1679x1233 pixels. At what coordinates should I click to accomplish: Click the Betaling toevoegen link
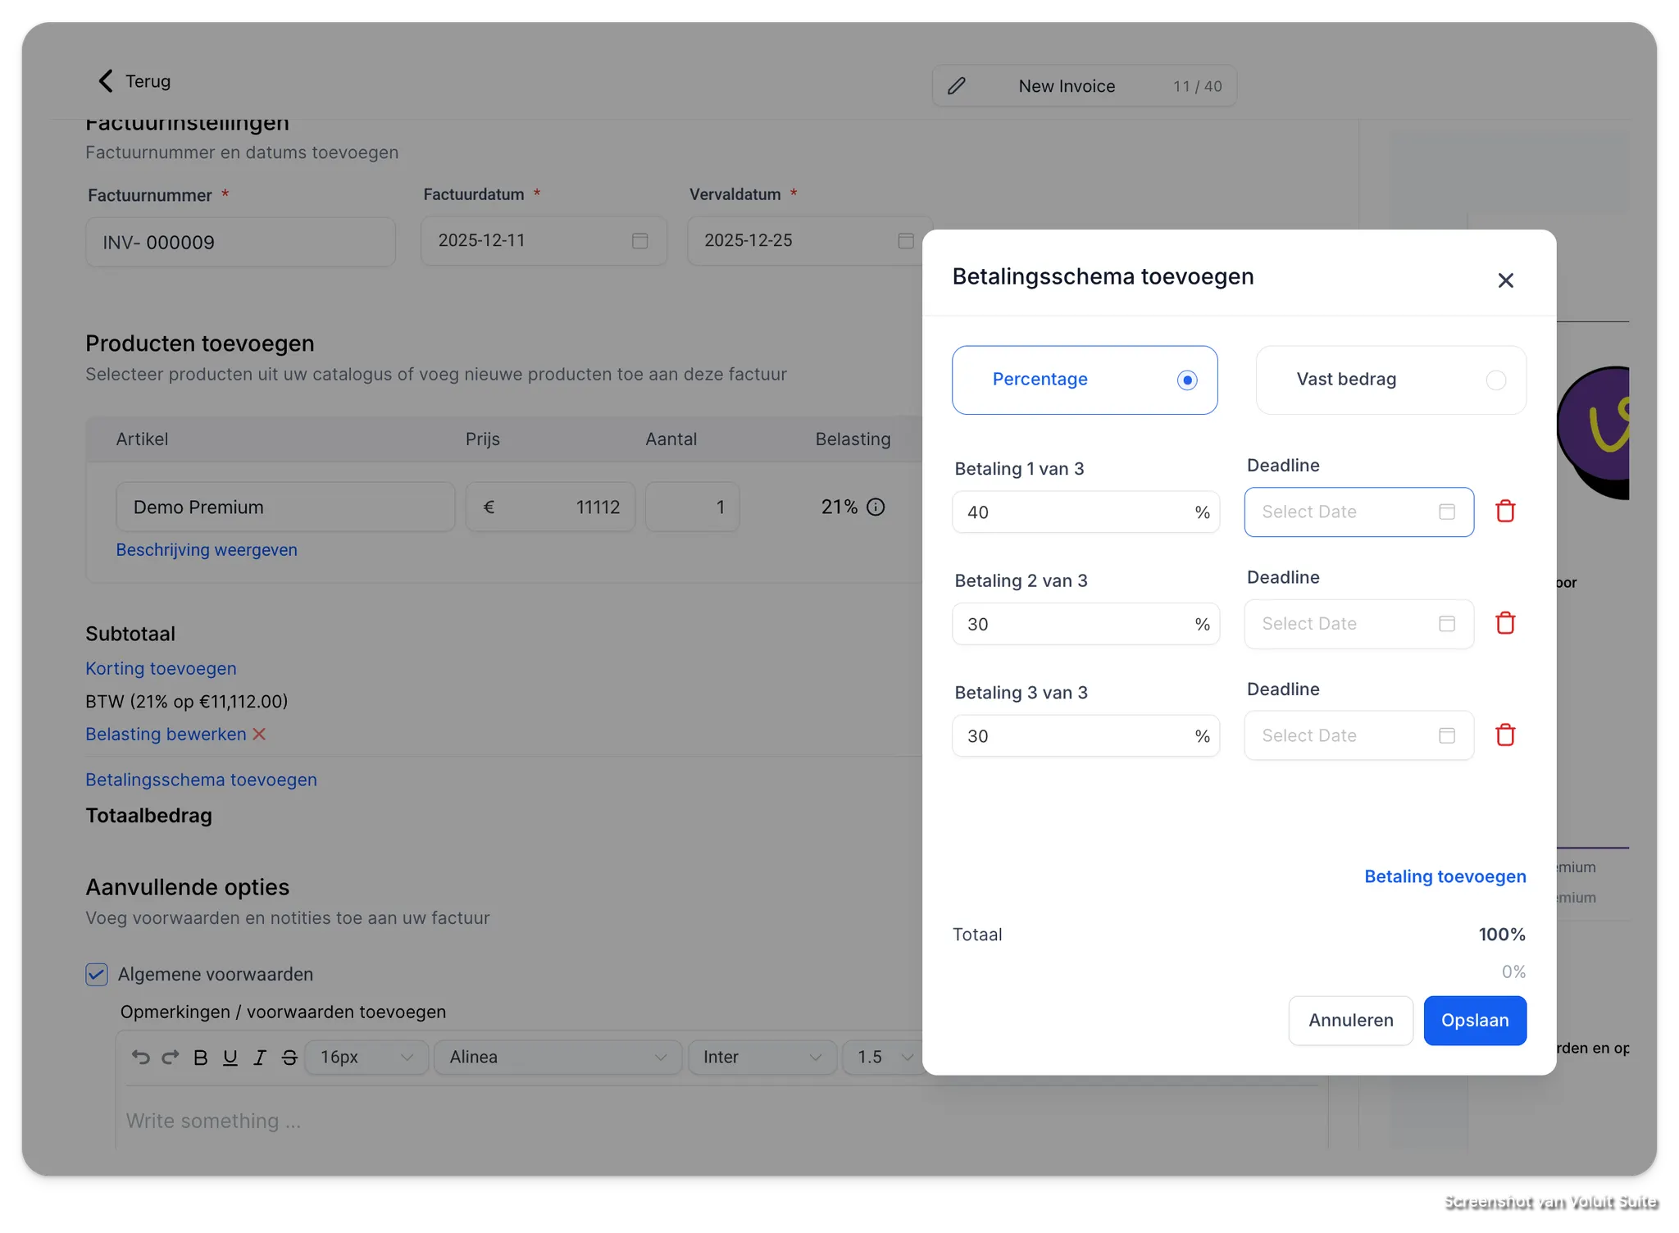[x=1445, y=876]
